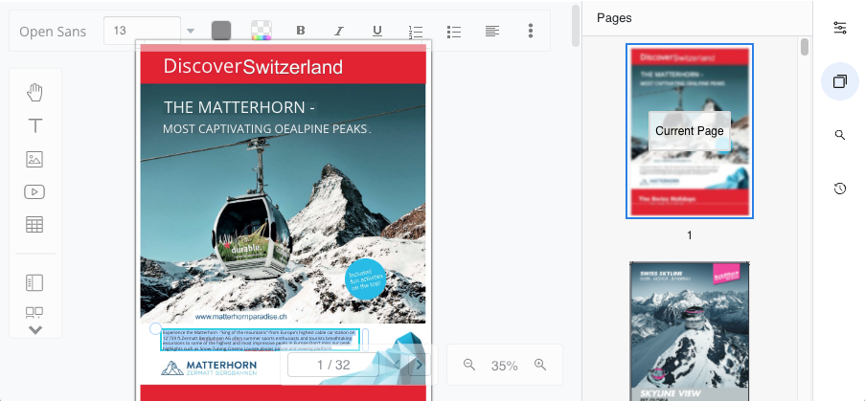The image size is (865, 401).
Task: Click the insert video tool
Action: (x=35, y=191)
